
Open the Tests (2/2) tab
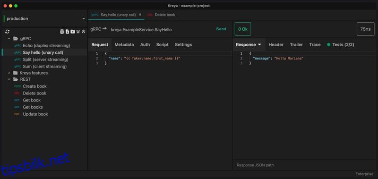(341, 44)
